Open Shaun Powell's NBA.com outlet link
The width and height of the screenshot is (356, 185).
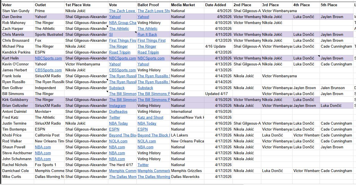click(x=43, y=147)
